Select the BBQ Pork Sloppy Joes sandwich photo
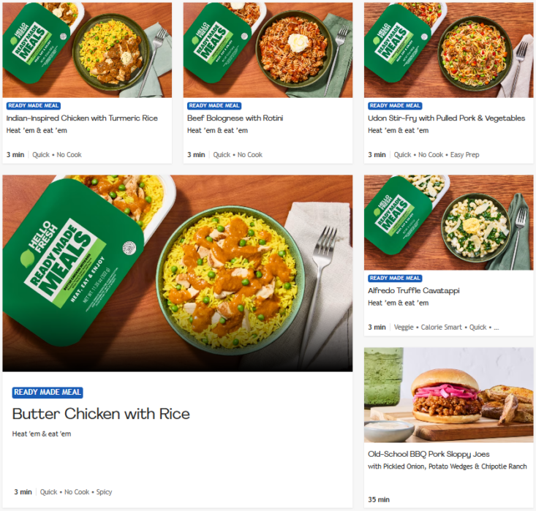Image resolution: width=536 pixels, height=511 pixels. 448,395
